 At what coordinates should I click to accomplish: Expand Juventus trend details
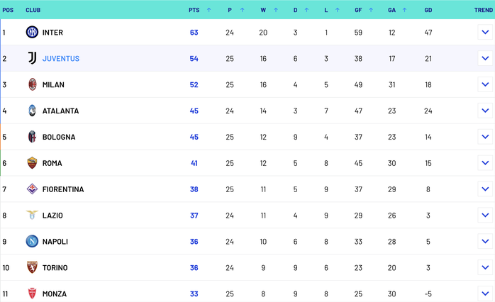point(485,58)
